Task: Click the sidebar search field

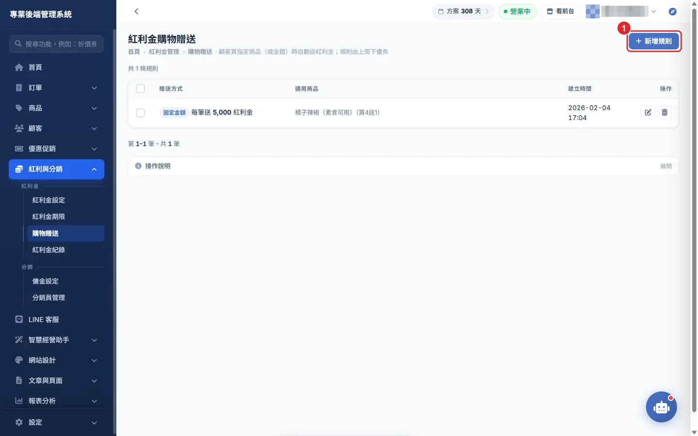Action: tap(56, 44)
